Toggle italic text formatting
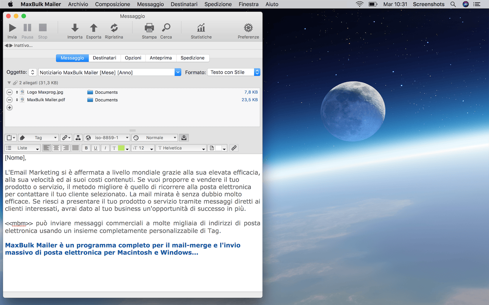The width and height of the screenshot is (489, 305). click(105, 148)
